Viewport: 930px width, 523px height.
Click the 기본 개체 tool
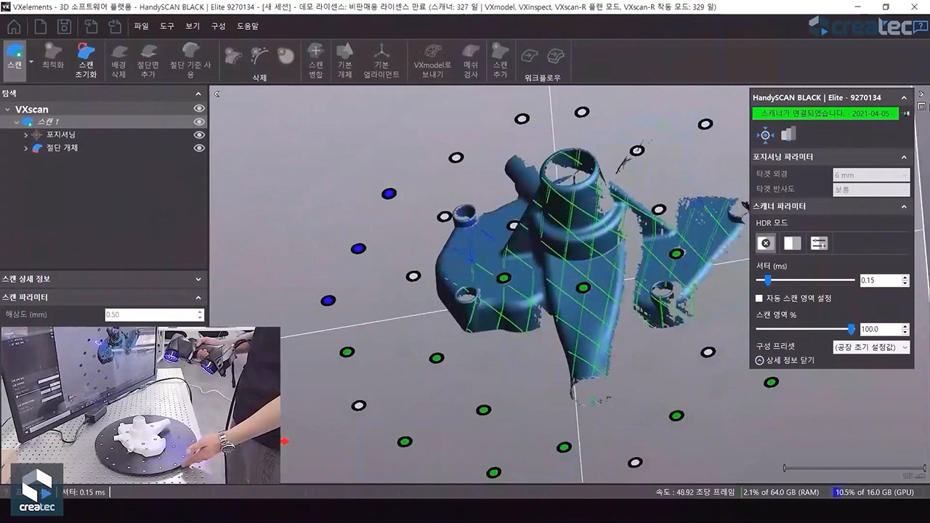click(x=345, y=61)
